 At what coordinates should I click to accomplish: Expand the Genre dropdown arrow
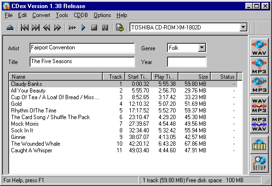pos(202,47)
